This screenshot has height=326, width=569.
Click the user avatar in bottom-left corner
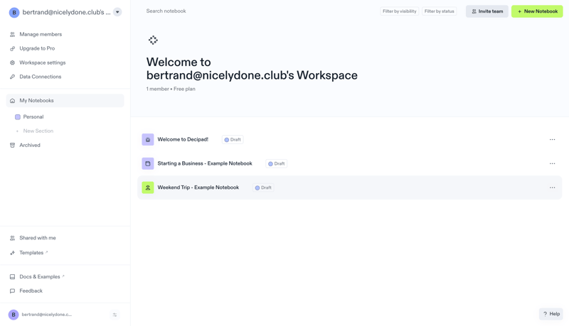pos(14,315)
